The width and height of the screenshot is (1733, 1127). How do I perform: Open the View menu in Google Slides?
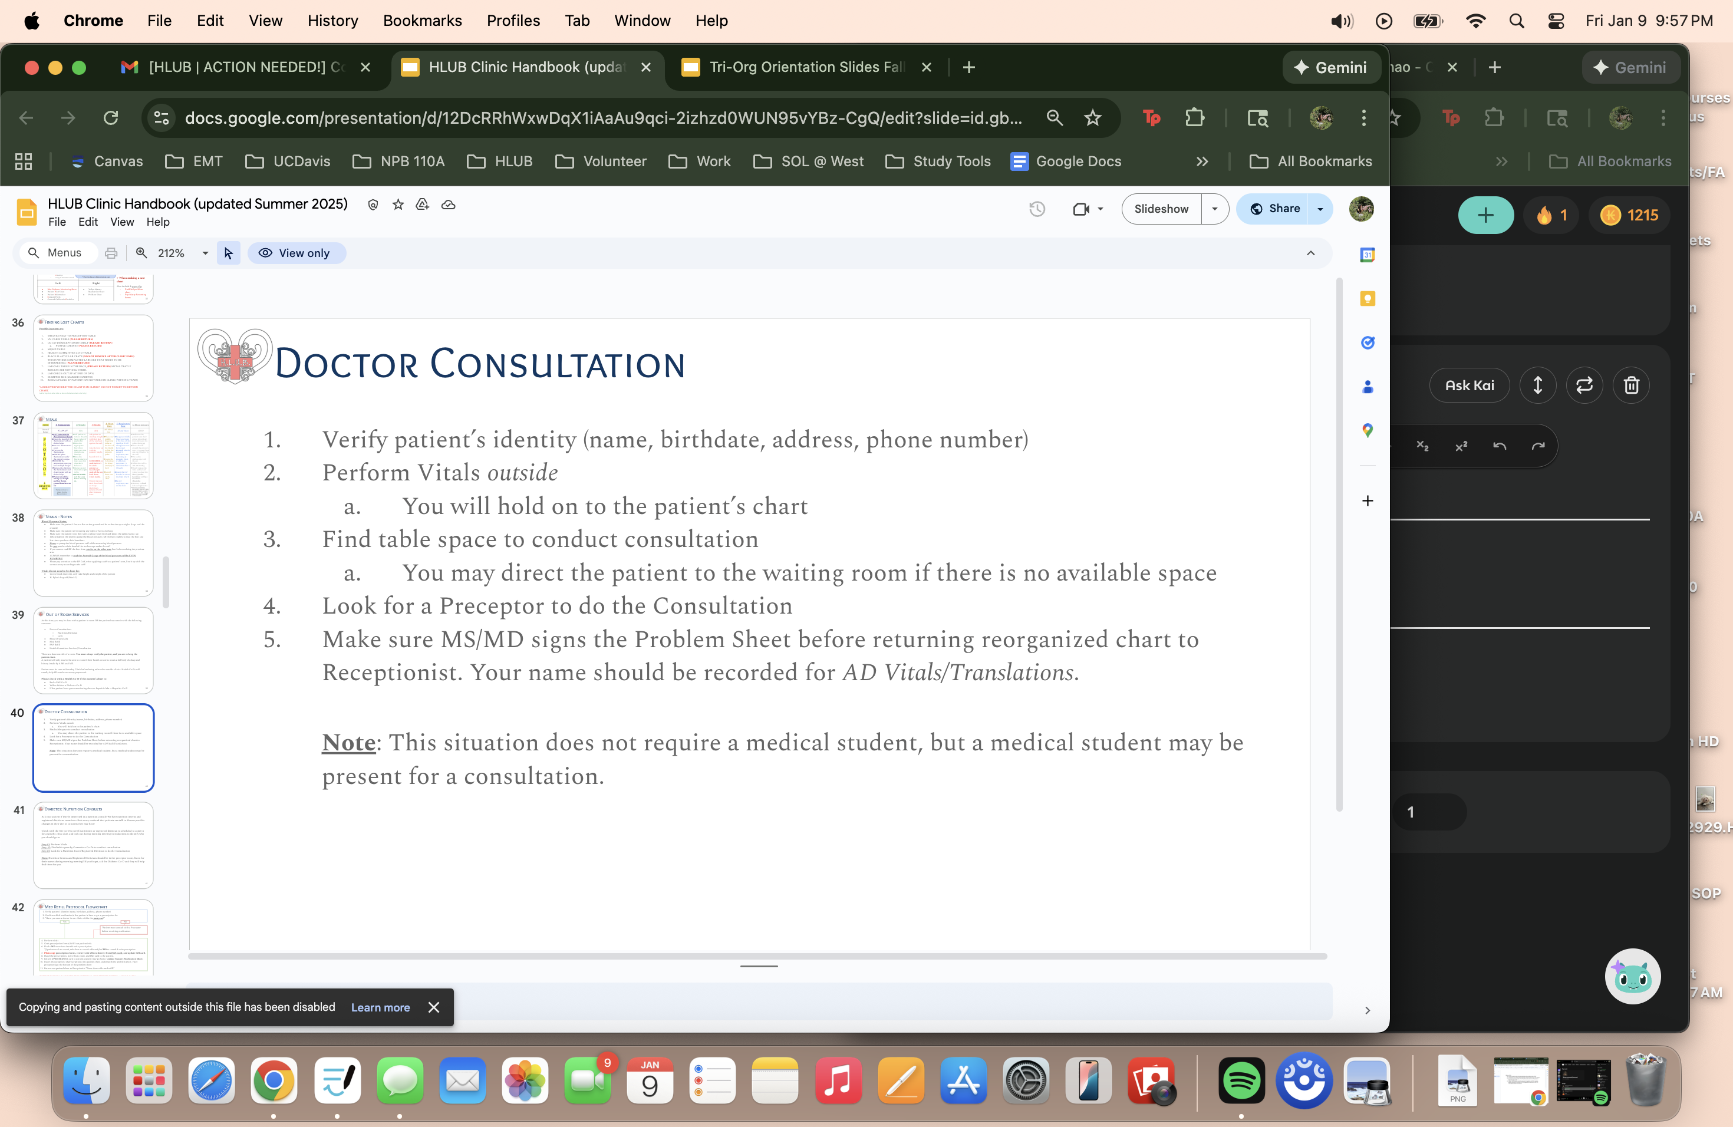pyautogui.click(x=121, y=222)
